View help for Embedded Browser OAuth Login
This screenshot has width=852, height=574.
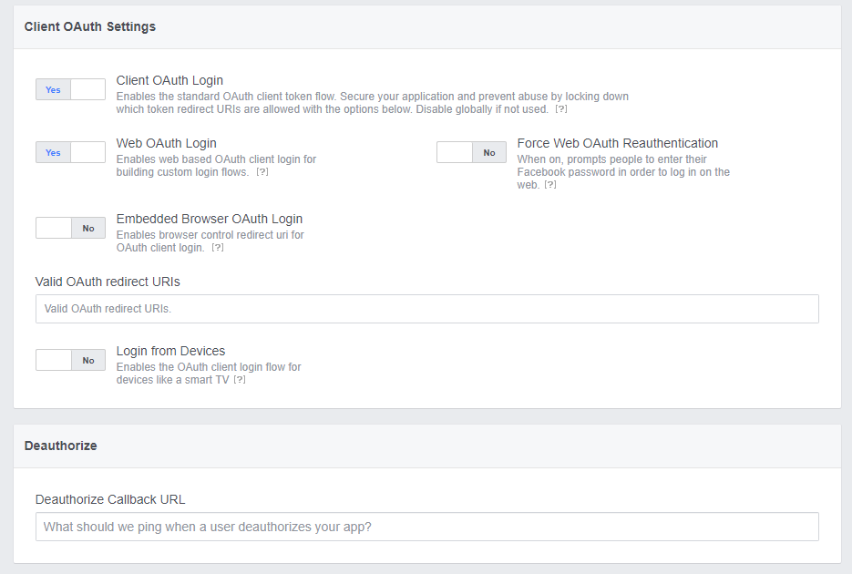(x=218, y=248)
